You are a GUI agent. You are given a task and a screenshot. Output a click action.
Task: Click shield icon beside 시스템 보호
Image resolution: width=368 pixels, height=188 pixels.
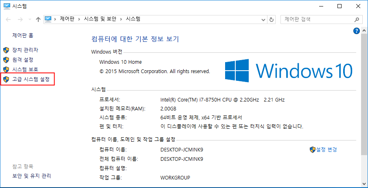coord(6,69)
